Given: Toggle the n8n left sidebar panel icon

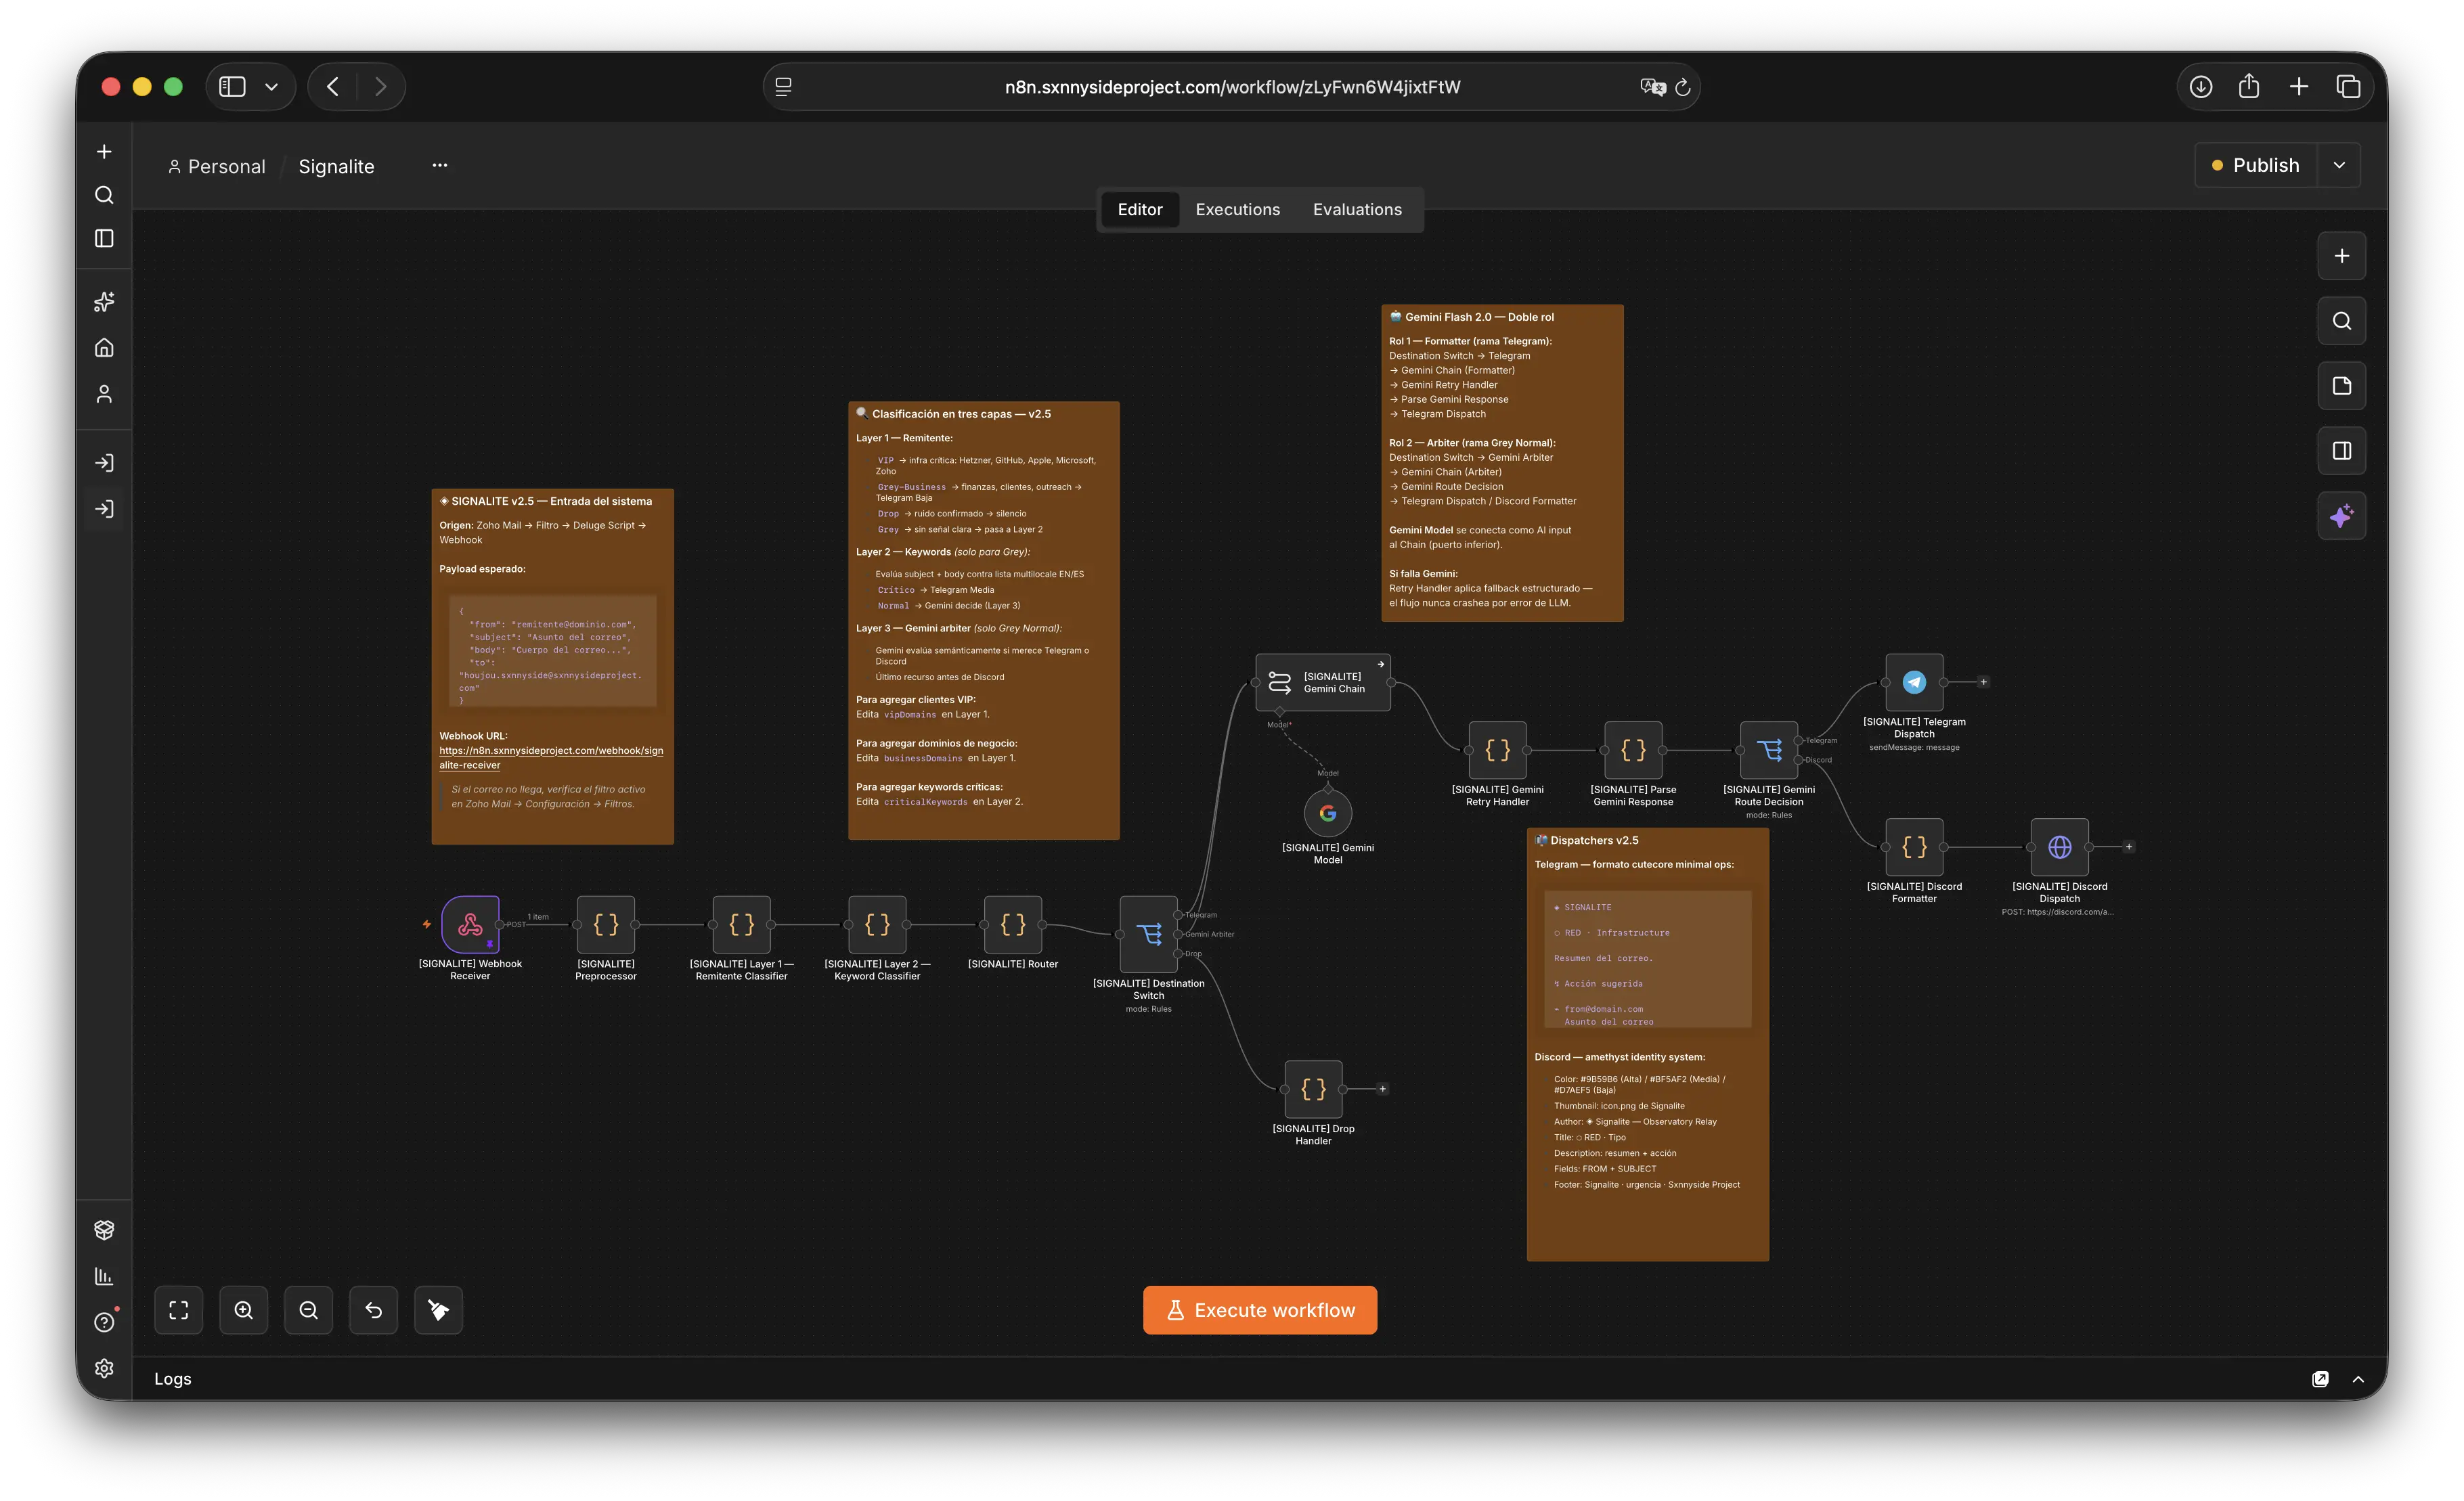Looking at the screenshot, I should [x=104, y=238].
